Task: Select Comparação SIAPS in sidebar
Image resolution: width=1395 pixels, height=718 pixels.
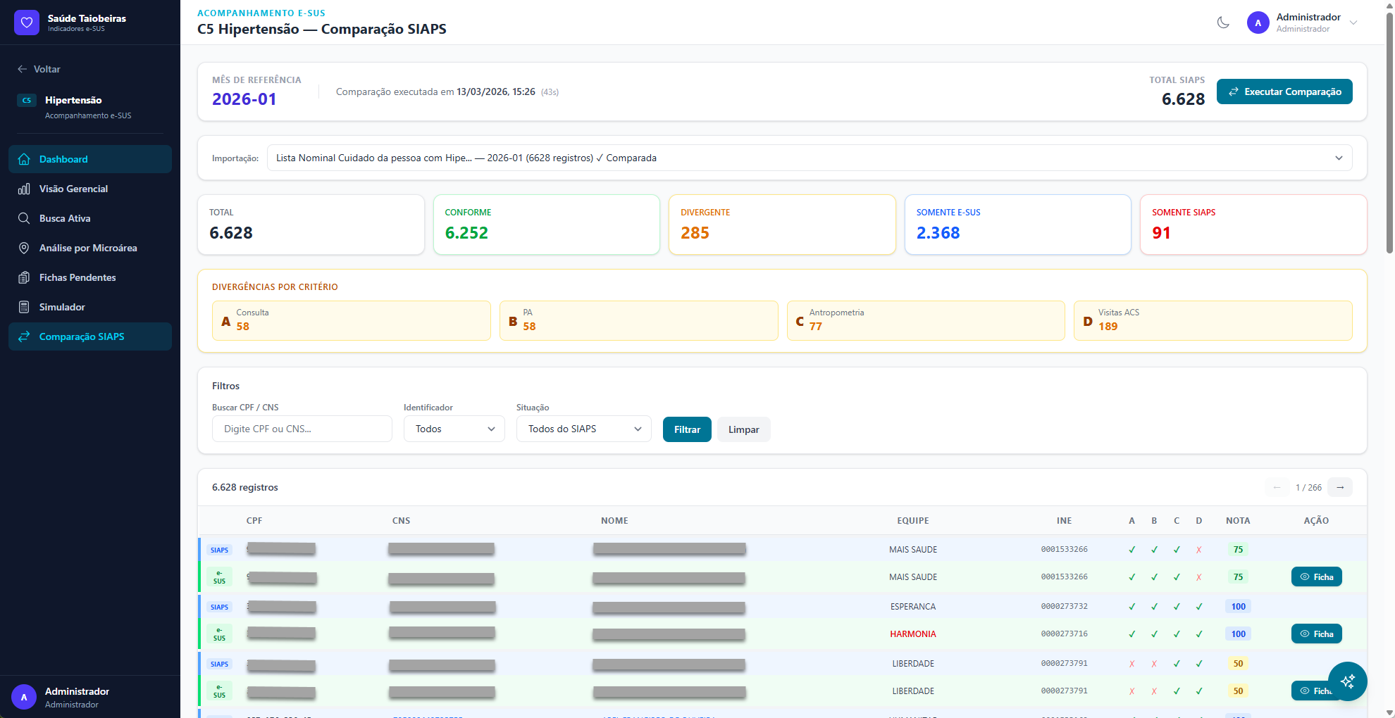Action: click(82, 336)
